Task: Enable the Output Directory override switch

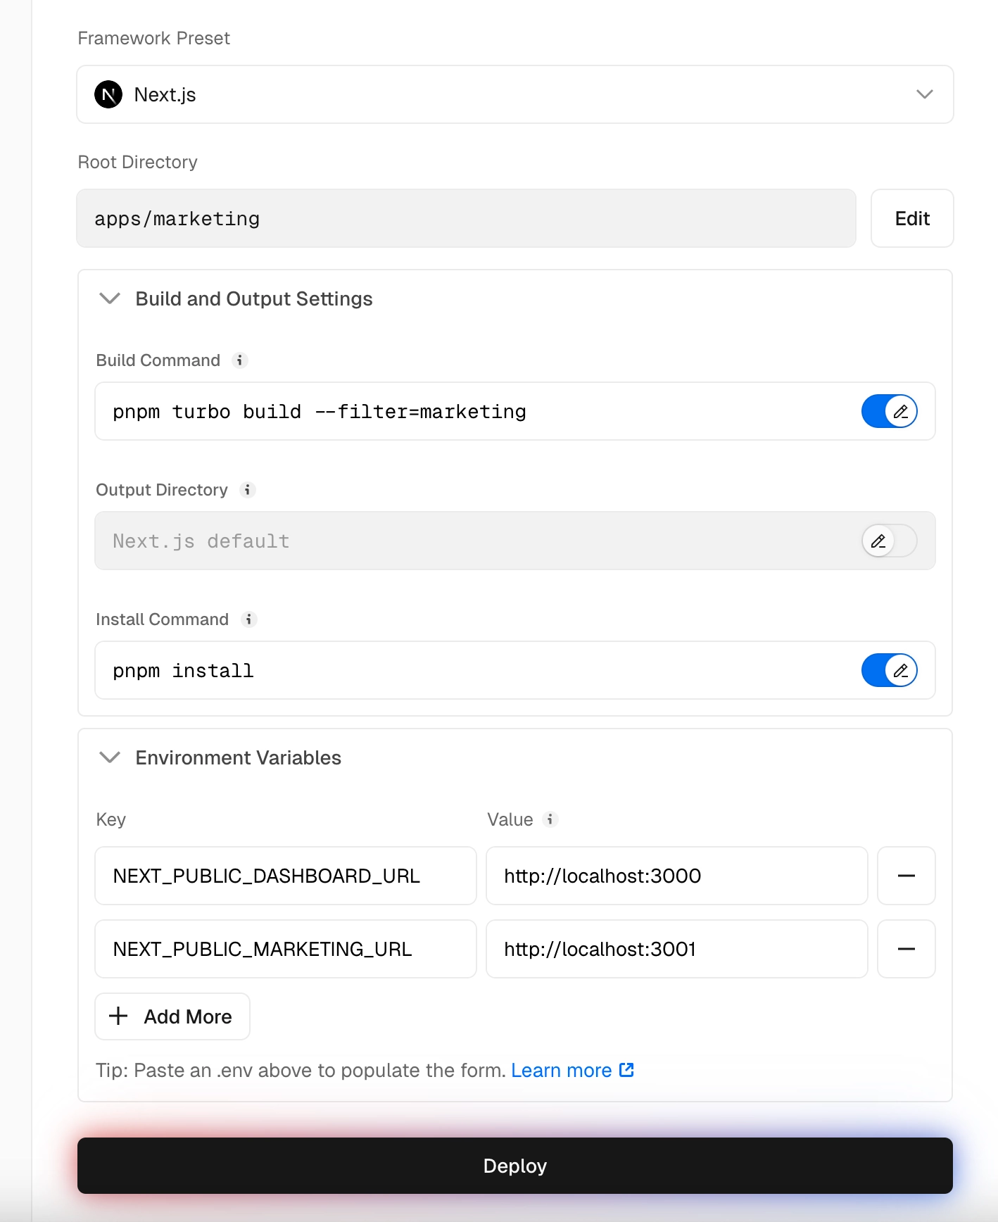Action: click(890, 541)
